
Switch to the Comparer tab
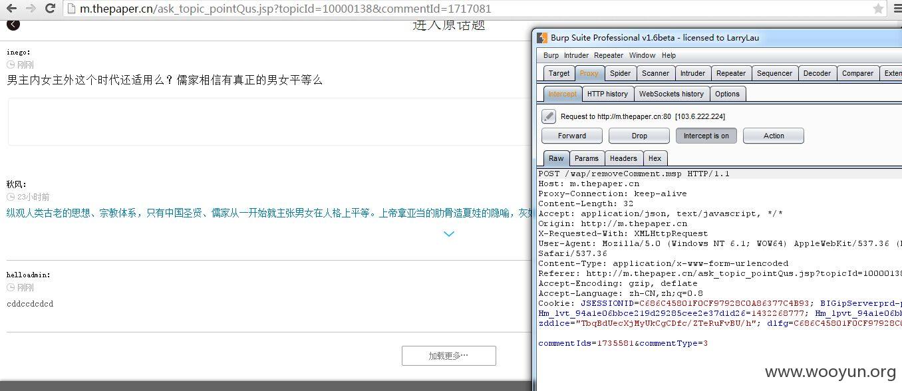coord(857,73)
